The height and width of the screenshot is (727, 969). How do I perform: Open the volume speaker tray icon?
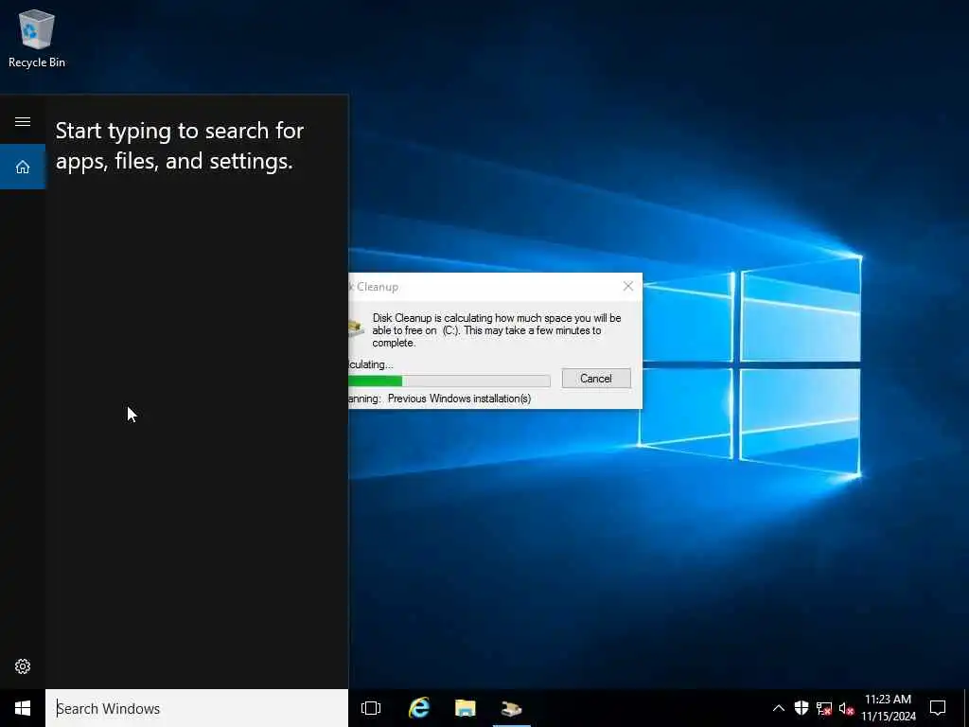tap(846, 708)
